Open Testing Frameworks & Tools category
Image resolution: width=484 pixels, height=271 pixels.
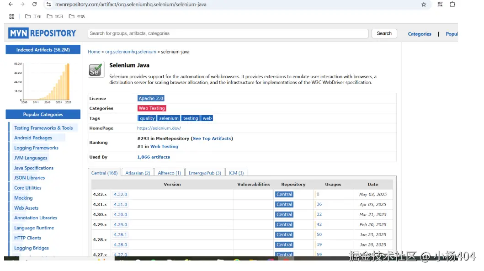coord(43,128)
